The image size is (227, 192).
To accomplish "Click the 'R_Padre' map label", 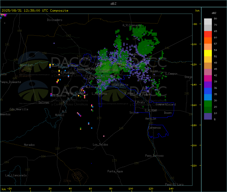I will [145, 95].
